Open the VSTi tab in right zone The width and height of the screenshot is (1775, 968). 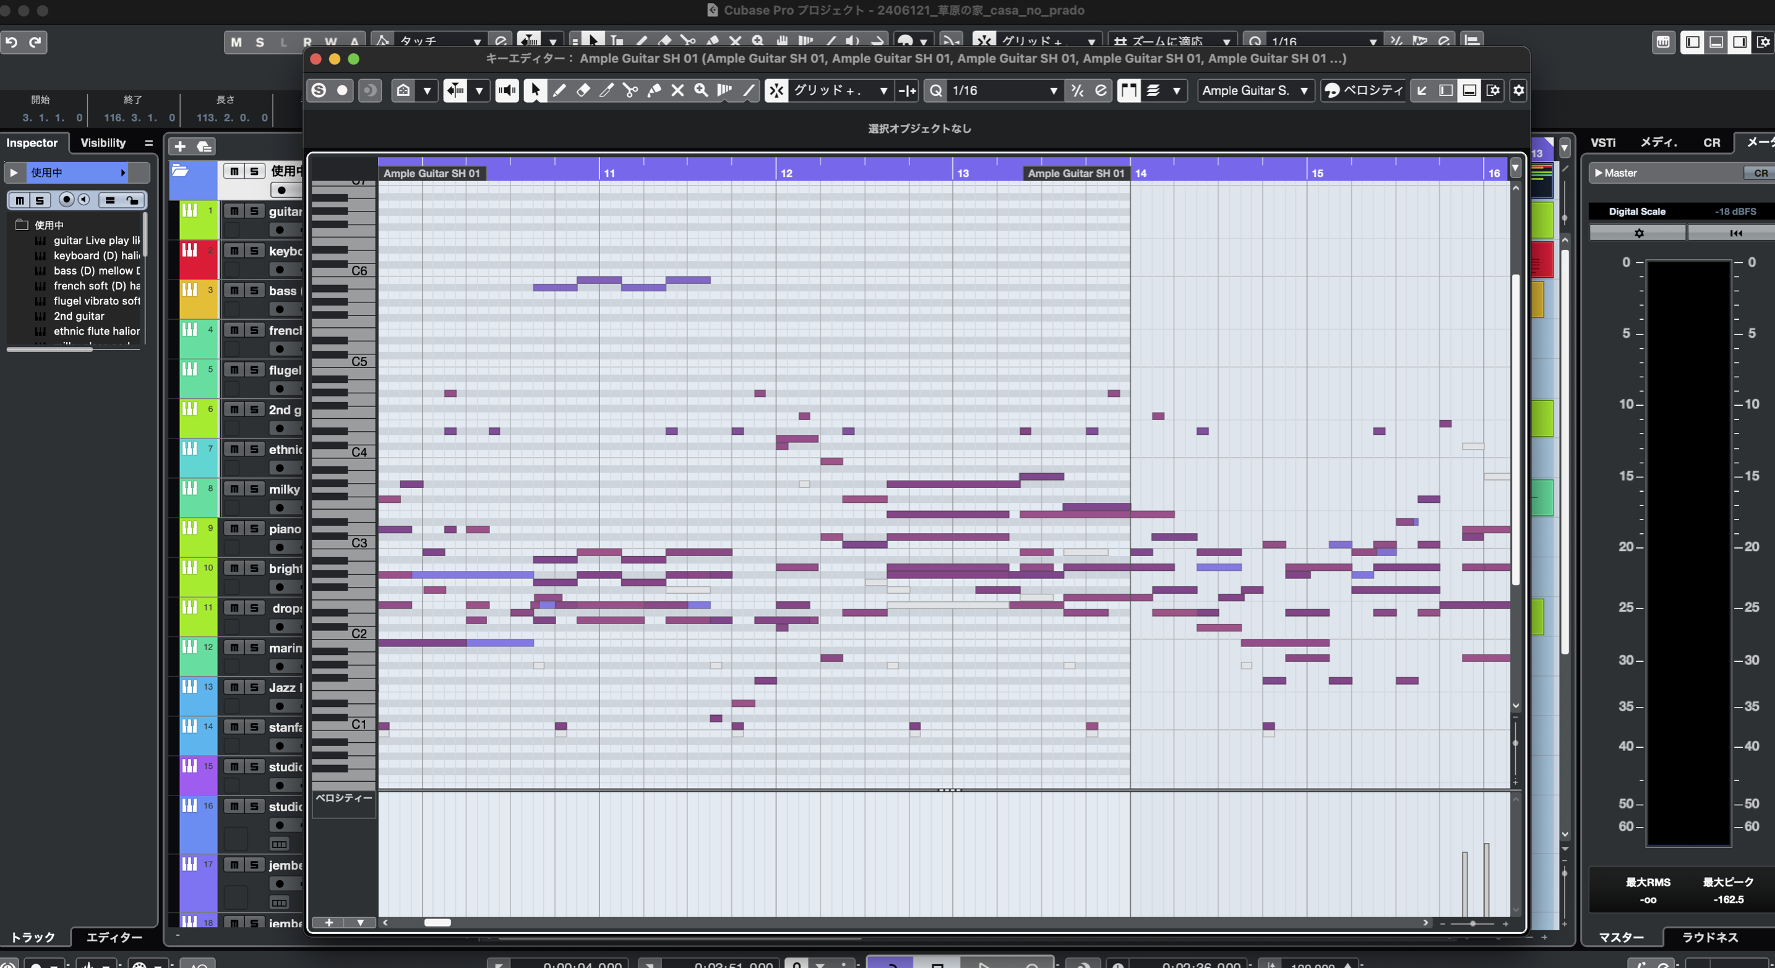(1603, 143)
